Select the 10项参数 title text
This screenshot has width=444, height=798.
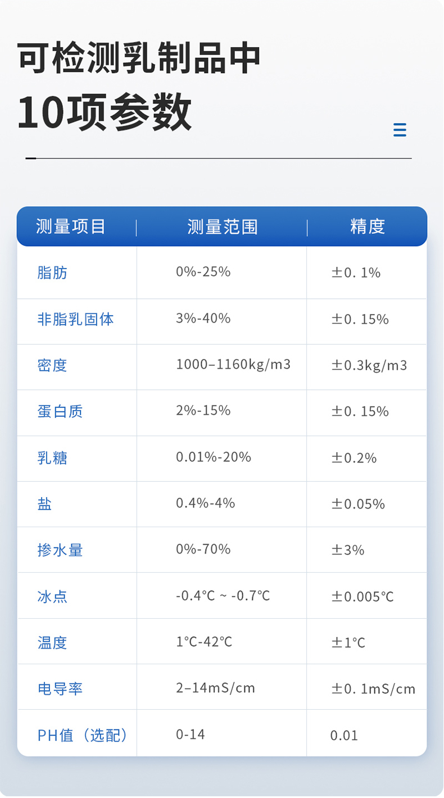[105, 112]
